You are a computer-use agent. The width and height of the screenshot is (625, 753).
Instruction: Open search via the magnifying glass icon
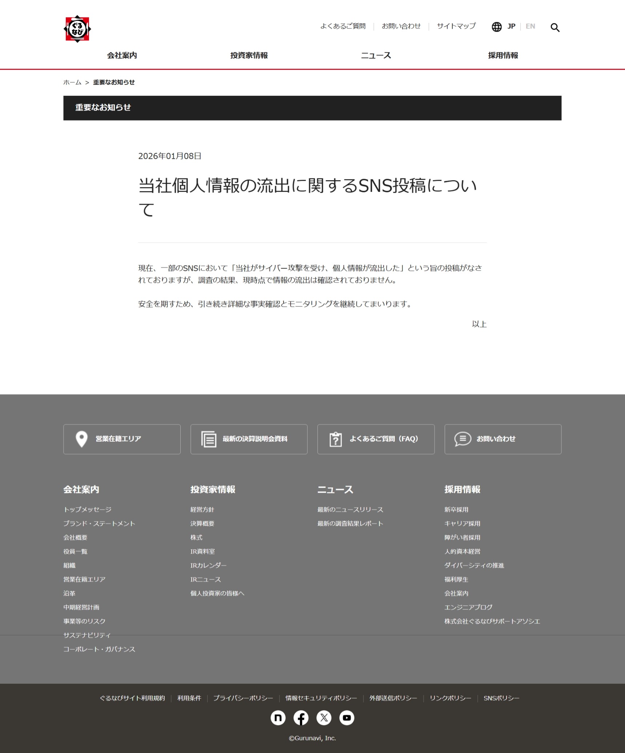point(555,28)
